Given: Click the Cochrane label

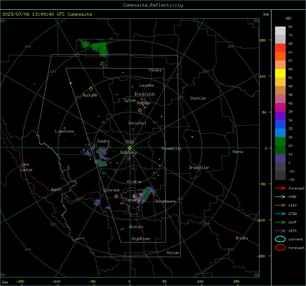Looking at the screenshot, I should tap(111, 190).
